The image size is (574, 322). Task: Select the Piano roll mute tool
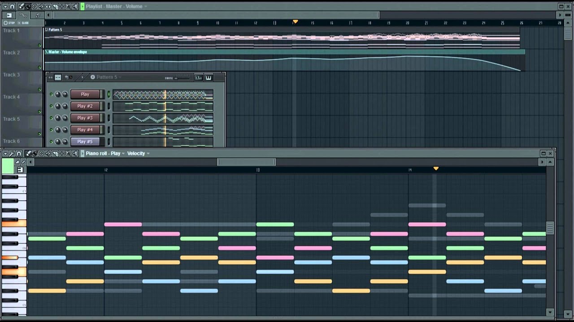coord(48,153)
